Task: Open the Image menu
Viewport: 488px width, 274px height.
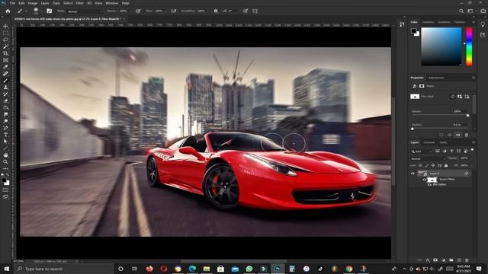Action: click(33, 3)
